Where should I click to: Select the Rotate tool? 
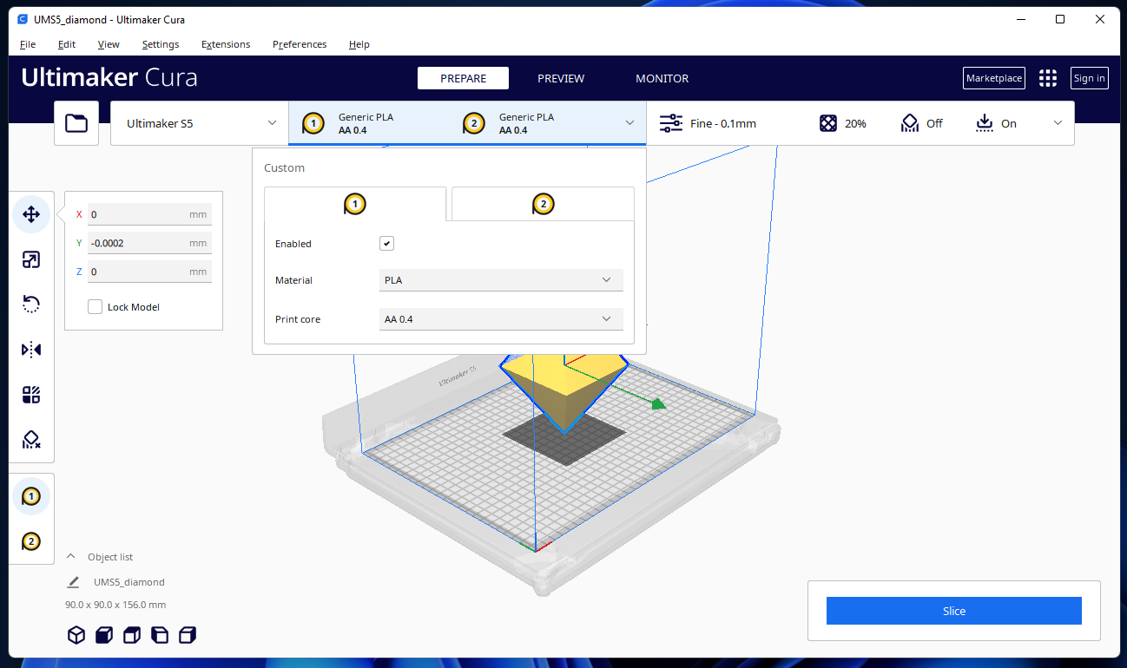pyautogui.click(x=31, y=305)
